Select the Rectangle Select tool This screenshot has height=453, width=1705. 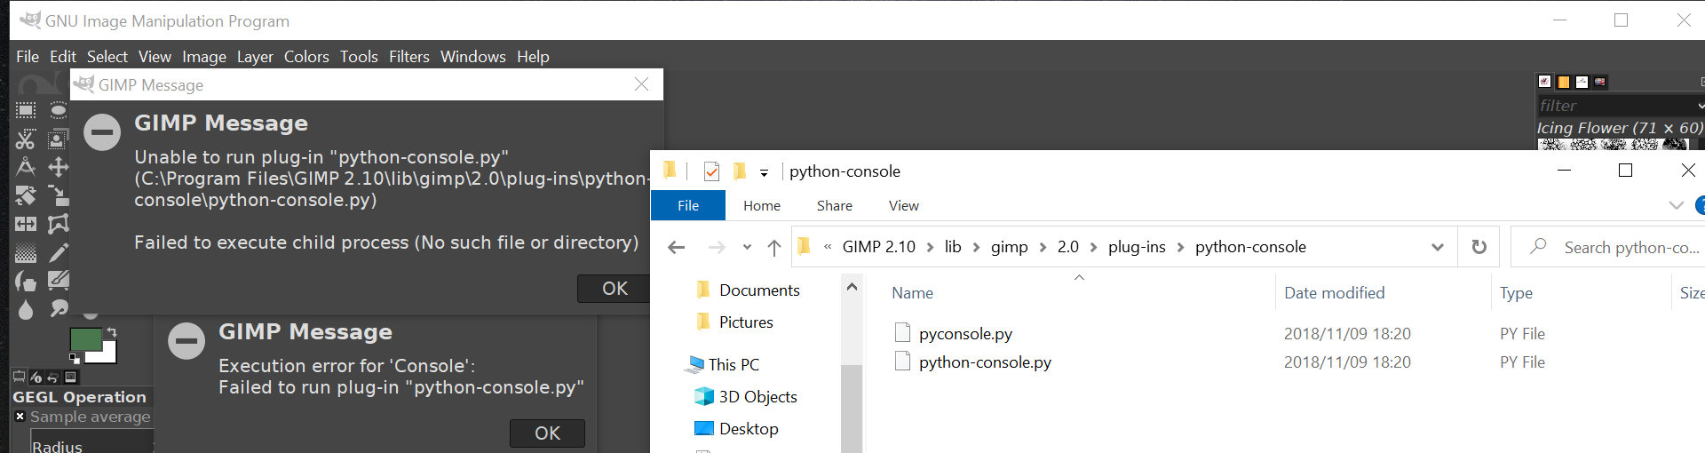26,110
